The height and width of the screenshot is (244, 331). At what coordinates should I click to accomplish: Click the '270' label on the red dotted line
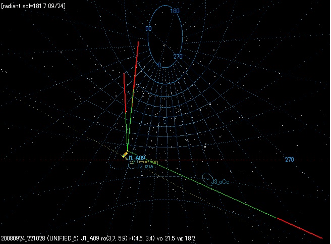click(x=289, y=160)
